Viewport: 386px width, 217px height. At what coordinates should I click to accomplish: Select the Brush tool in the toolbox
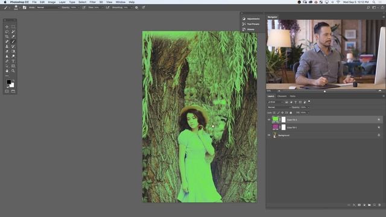[x=13, y=42]
